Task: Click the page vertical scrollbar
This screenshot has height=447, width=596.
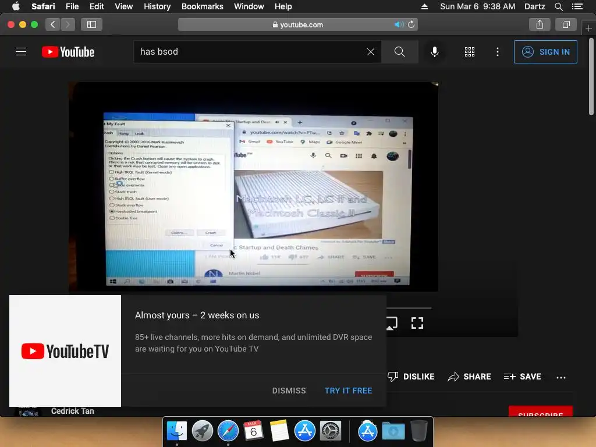Action: [591, 76]
